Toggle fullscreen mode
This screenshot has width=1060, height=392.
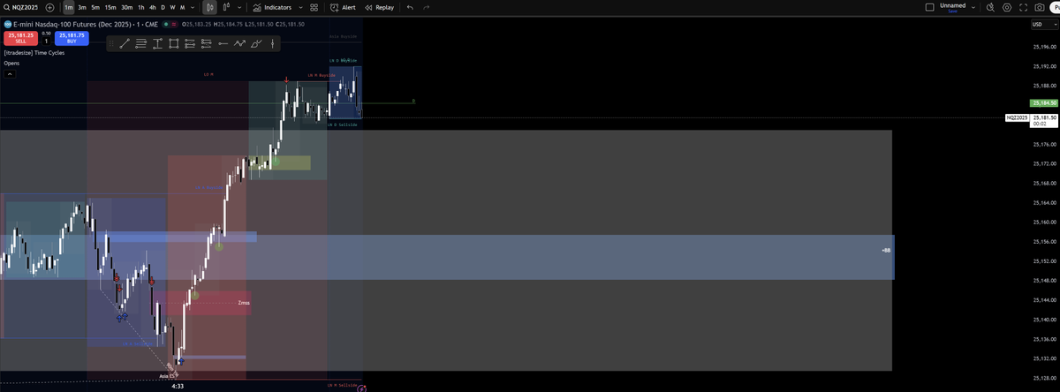(x=1023, y=7)
